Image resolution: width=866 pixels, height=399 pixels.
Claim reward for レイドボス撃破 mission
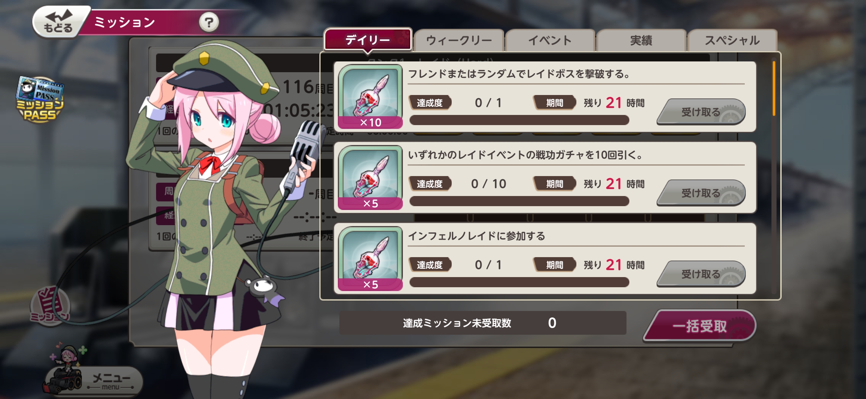701,112
